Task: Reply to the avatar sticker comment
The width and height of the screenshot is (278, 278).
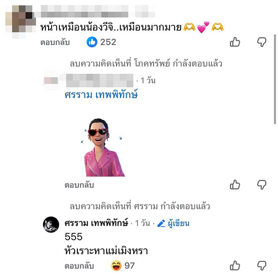Action: (x=79, y=185)
